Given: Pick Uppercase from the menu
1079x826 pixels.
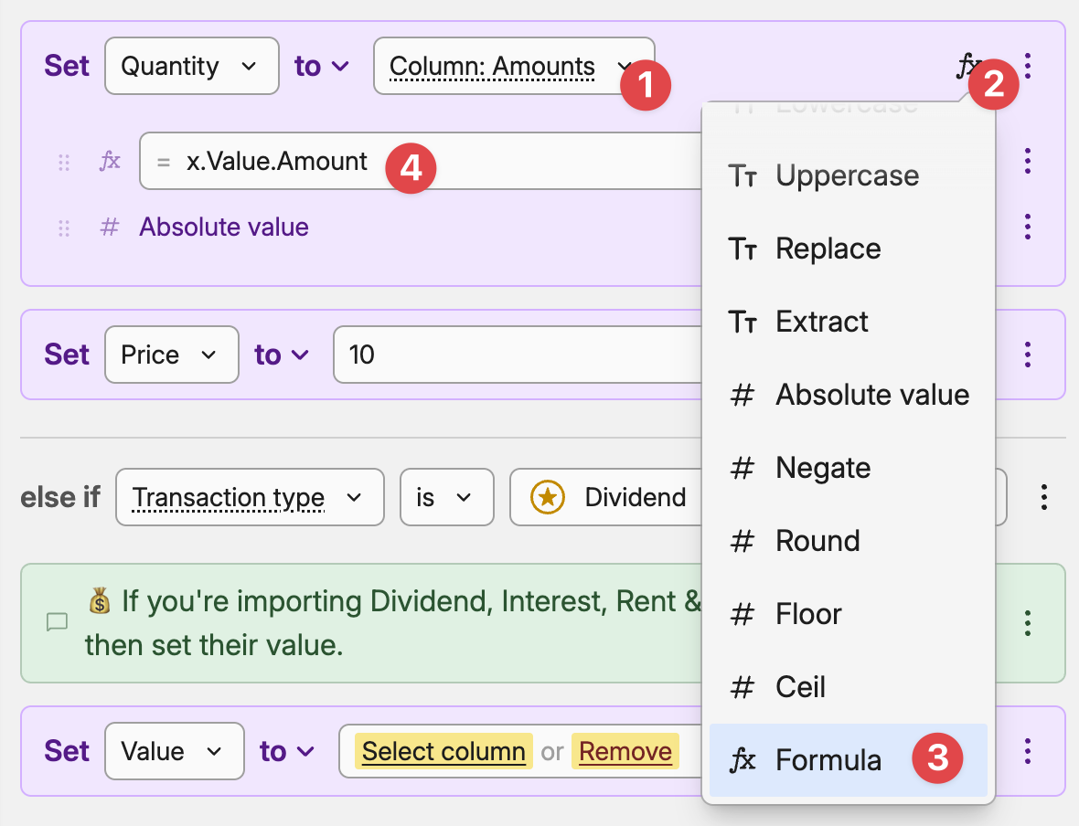Looking at the screenshot, I should click(x=848, y=175).
